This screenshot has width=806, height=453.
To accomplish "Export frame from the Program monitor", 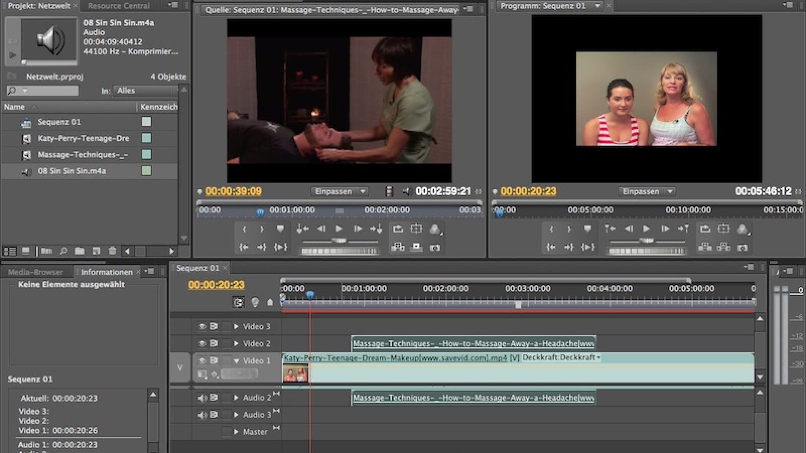I will (742, 248).
